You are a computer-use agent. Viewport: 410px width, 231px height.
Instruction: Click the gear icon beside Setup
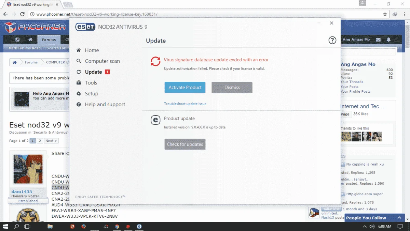(79, 94)
